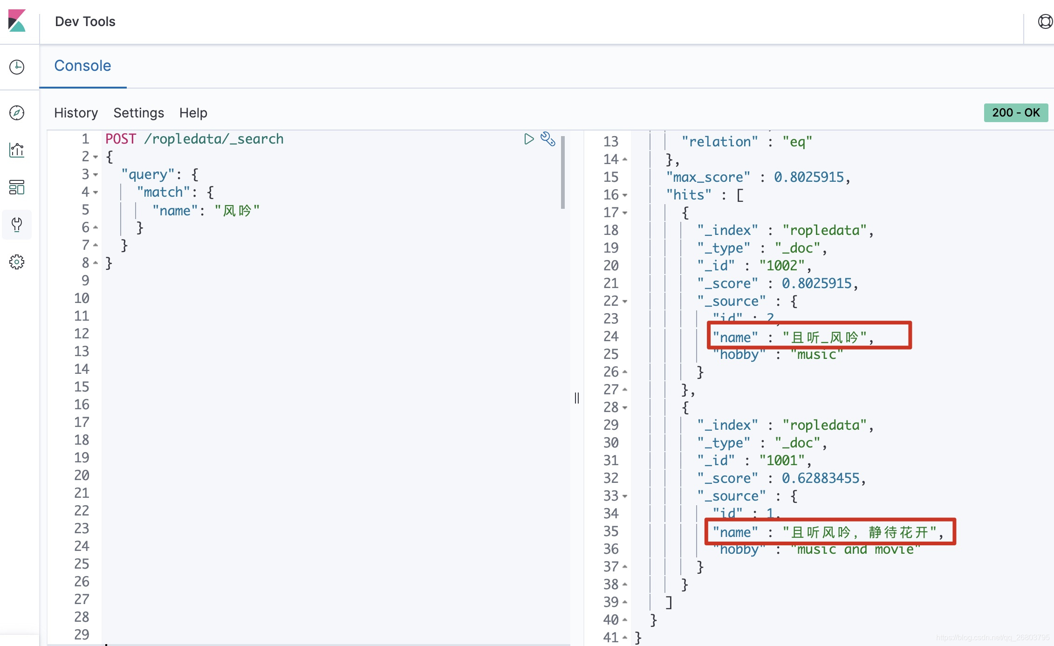Click "_index" : "ropledata" on line 18
Viewport: 1054px width, 646px height.
tap(786, 230)
